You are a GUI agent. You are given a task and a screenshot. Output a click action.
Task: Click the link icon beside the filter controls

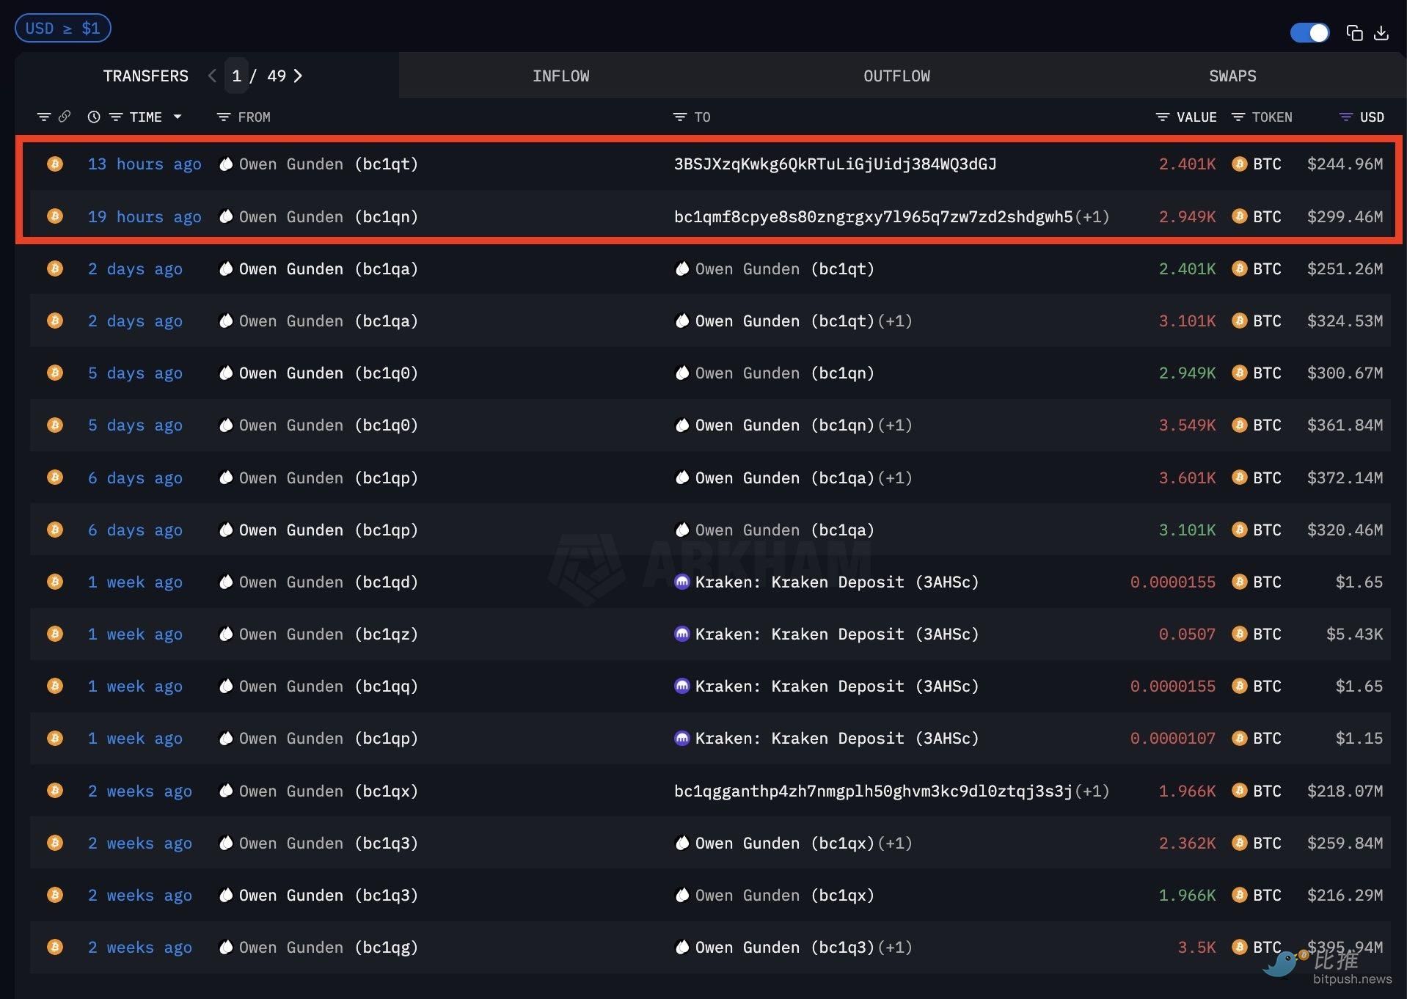point(65,117)
